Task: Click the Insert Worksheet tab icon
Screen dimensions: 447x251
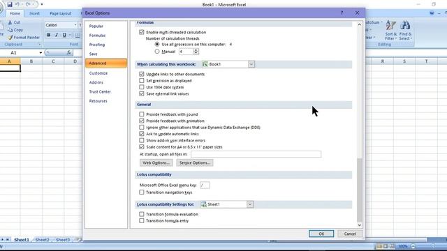Action: [78, 240]
